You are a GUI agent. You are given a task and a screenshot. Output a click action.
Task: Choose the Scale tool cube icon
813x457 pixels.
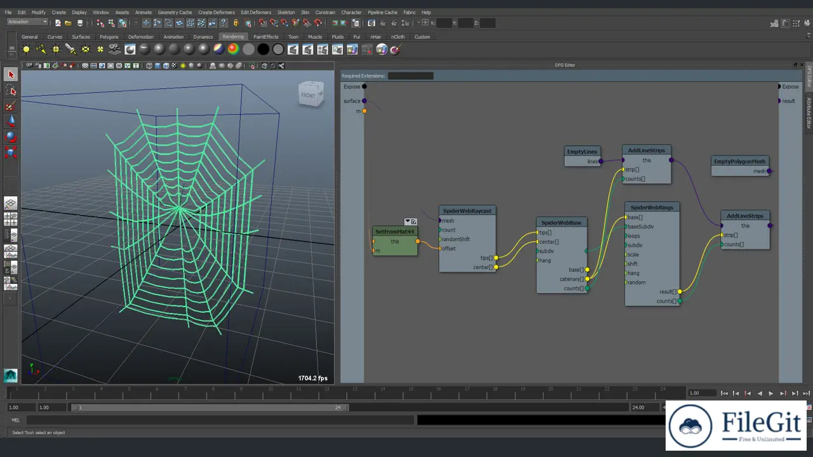click(11, 152)
